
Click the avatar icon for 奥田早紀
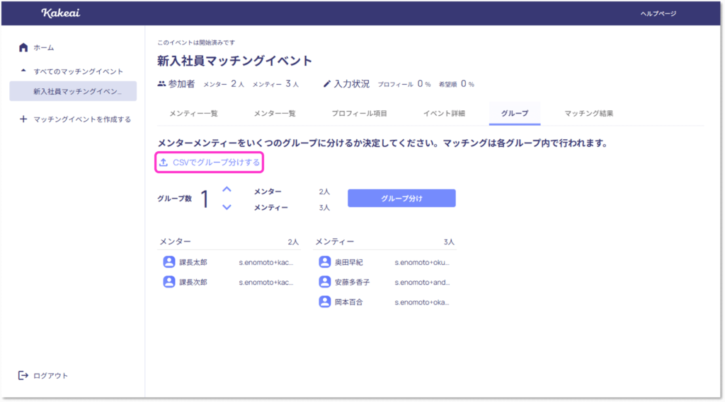click(x=324, y=262)
